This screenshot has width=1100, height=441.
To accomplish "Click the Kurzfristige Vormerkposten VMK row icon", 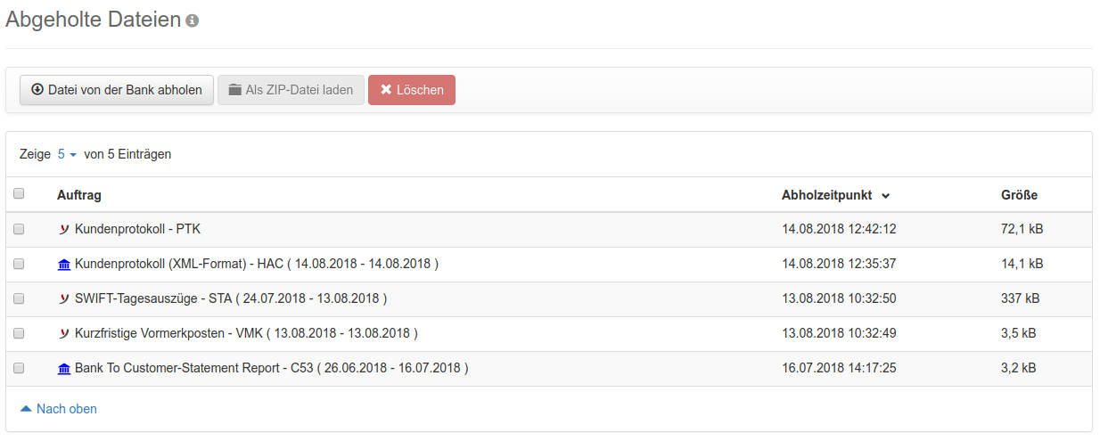I will pos(64,334).
